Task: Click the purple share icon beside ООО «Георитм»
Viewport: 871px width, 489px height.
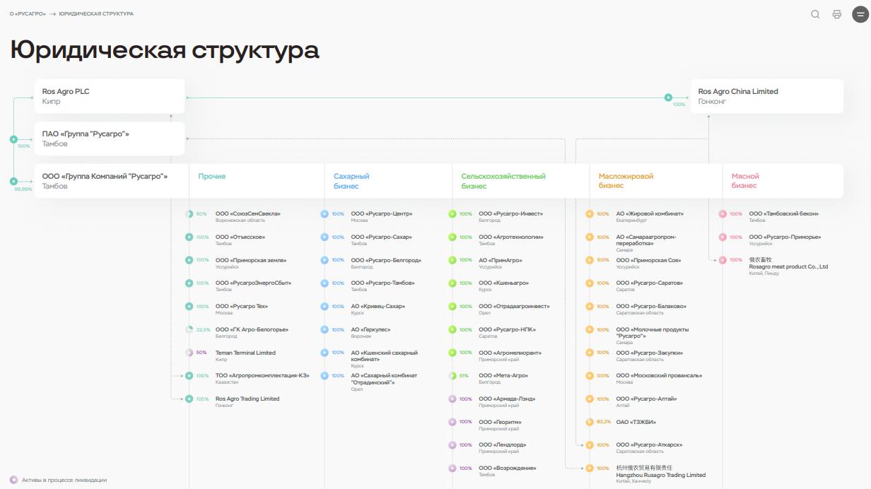Action: 452,422
